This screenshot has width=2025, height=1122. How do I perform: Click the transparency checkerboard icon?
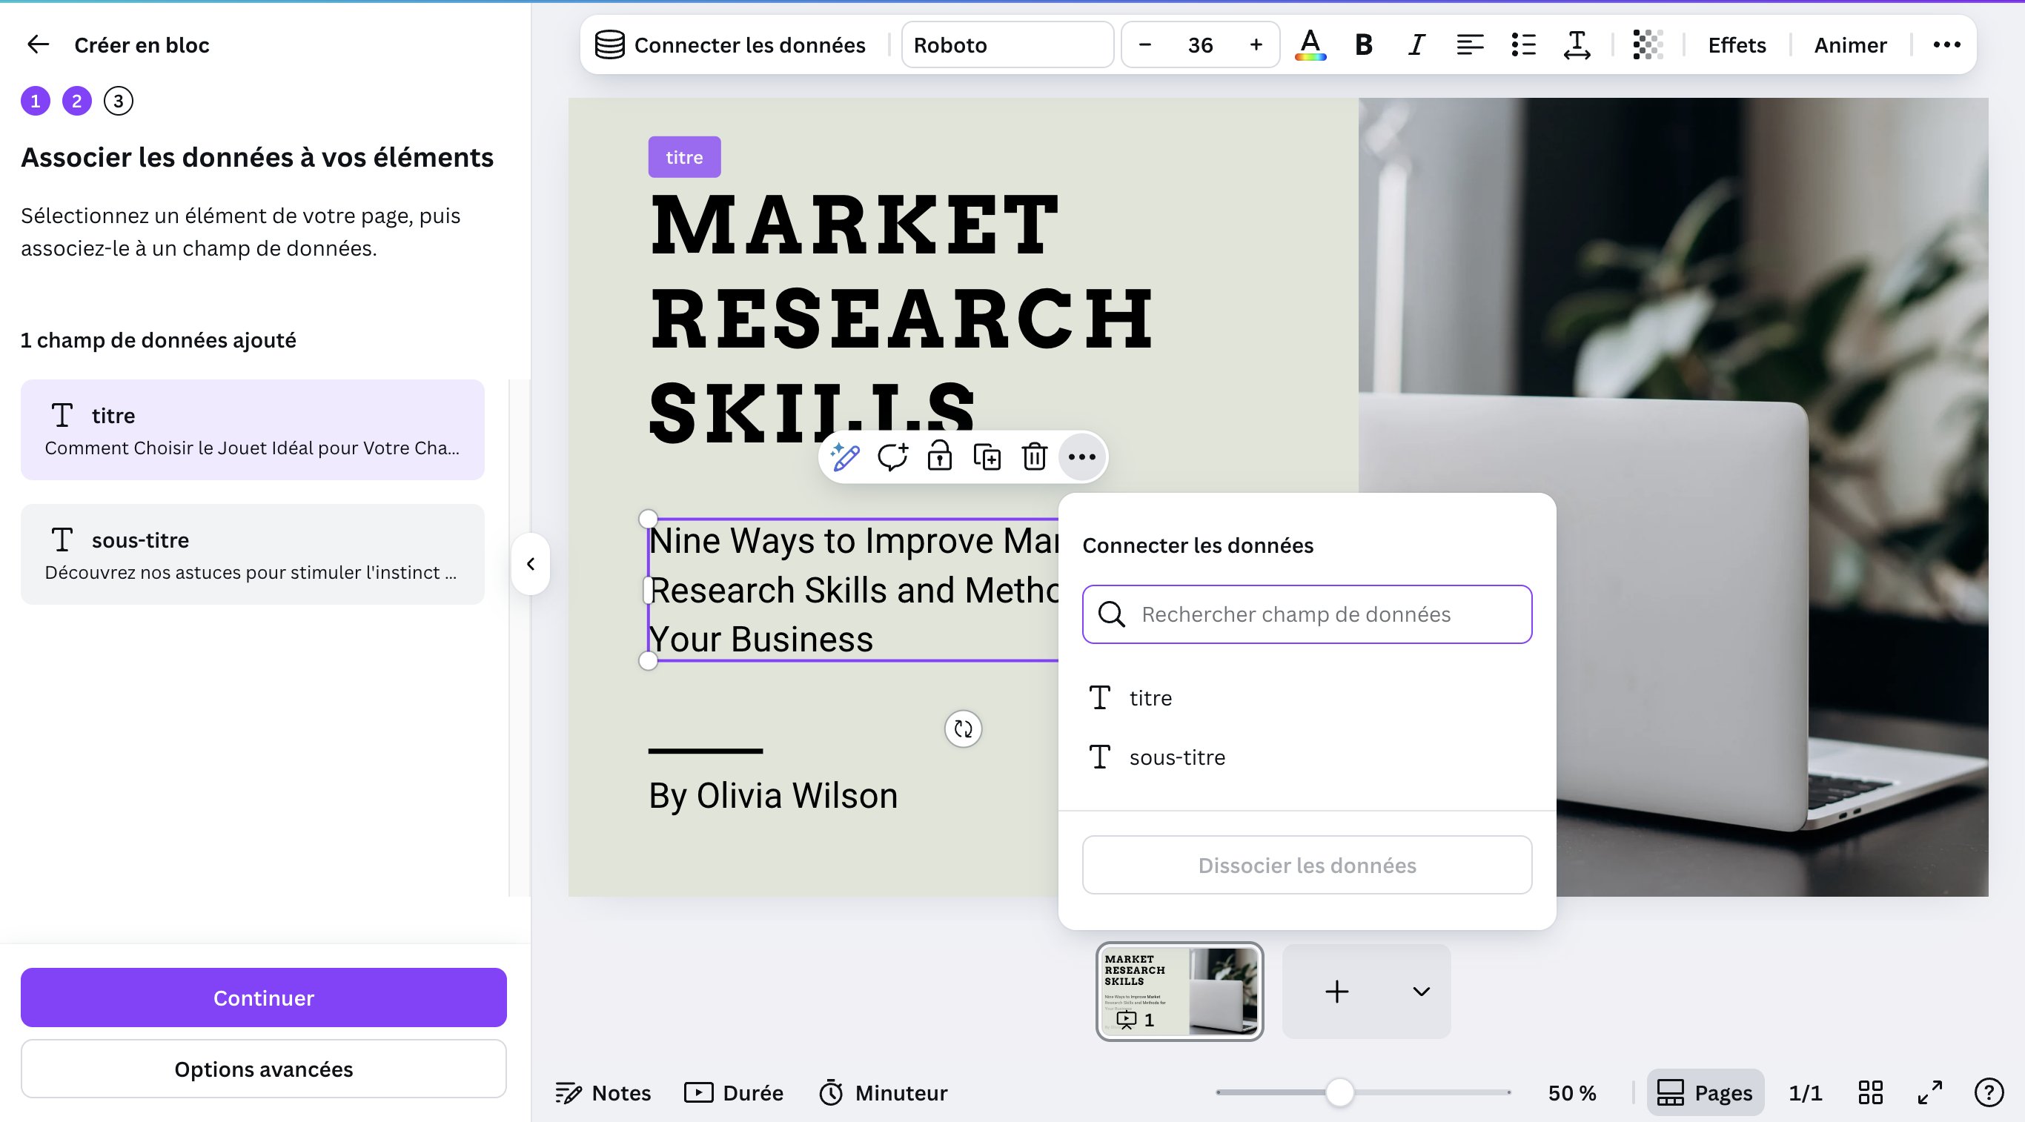pos(1647,44)
